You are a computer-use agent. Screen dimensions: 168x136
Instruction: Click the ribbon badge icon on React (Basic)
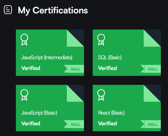click(x=101, y=95)
